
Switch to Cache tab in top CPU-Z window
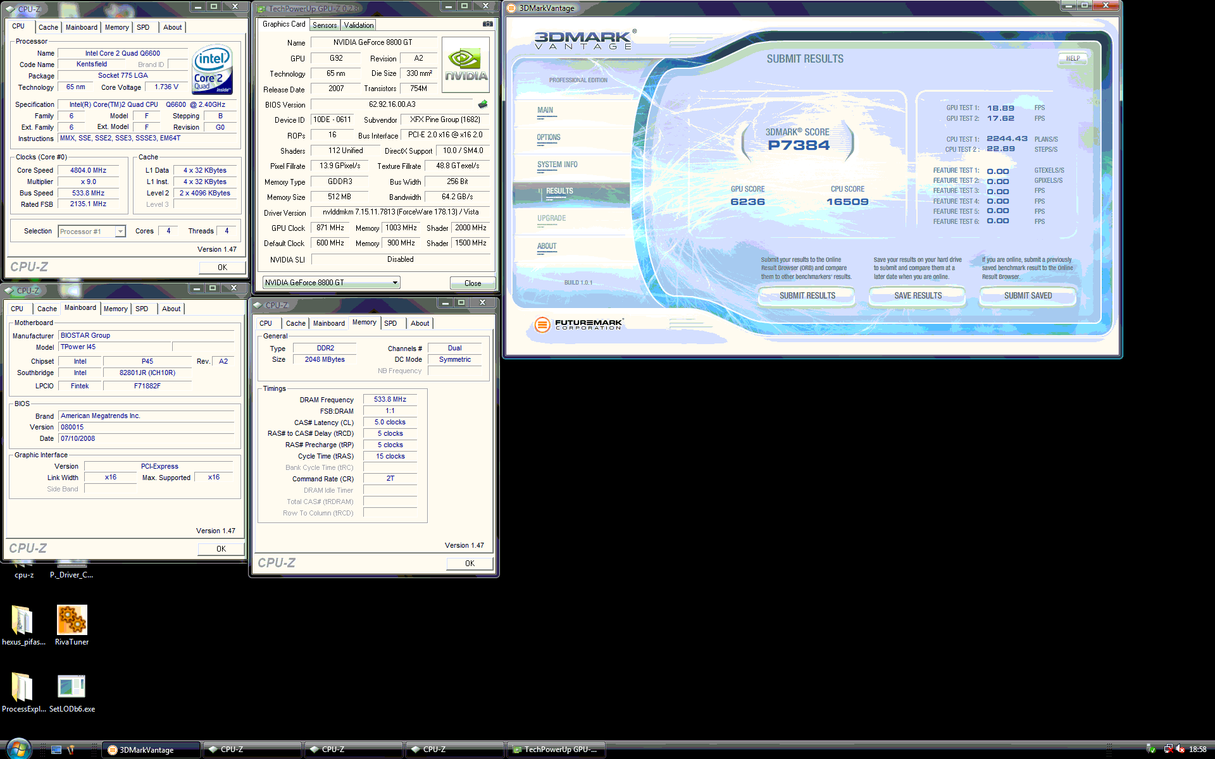48,27
